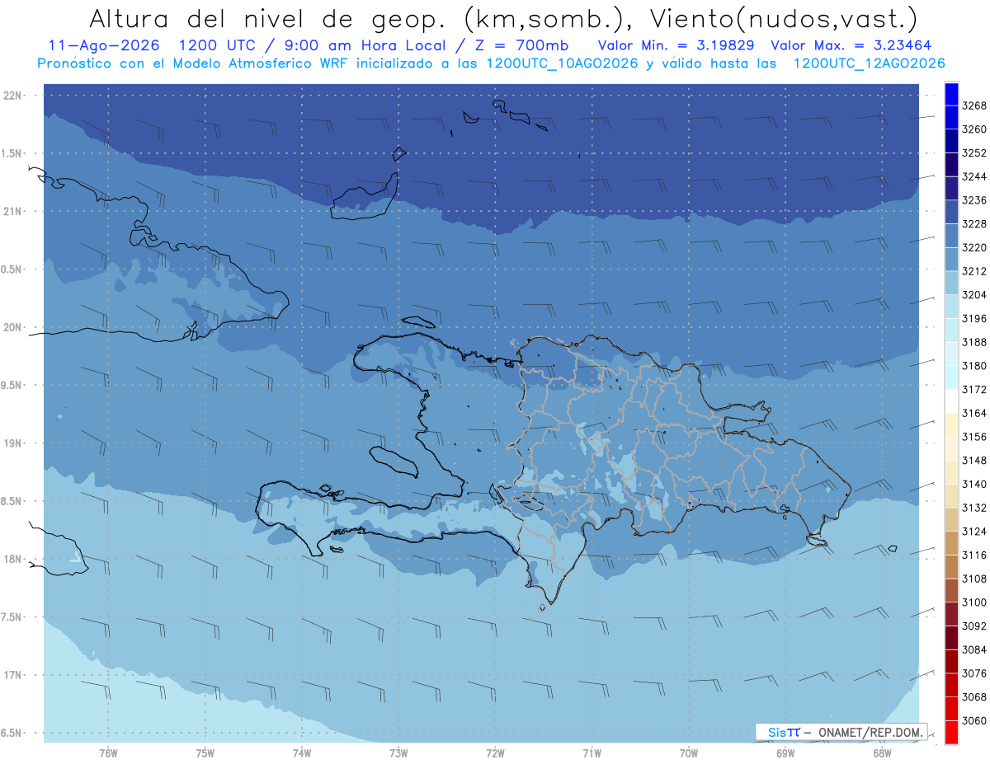Image resolution: width=990 pixels, height=764 pixels.
Task: Click the colorbar label 3188
Action: click(974, 342)
